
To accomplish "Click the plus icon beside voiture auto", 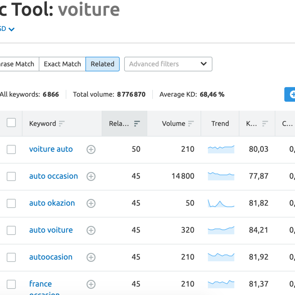I will 91,150.
